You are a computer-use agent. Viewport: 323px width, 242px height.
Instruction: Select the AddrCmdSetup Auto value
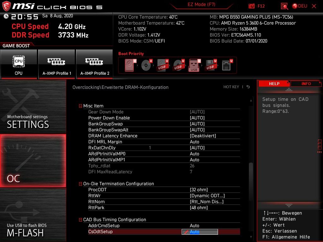(x=194, y=226)
